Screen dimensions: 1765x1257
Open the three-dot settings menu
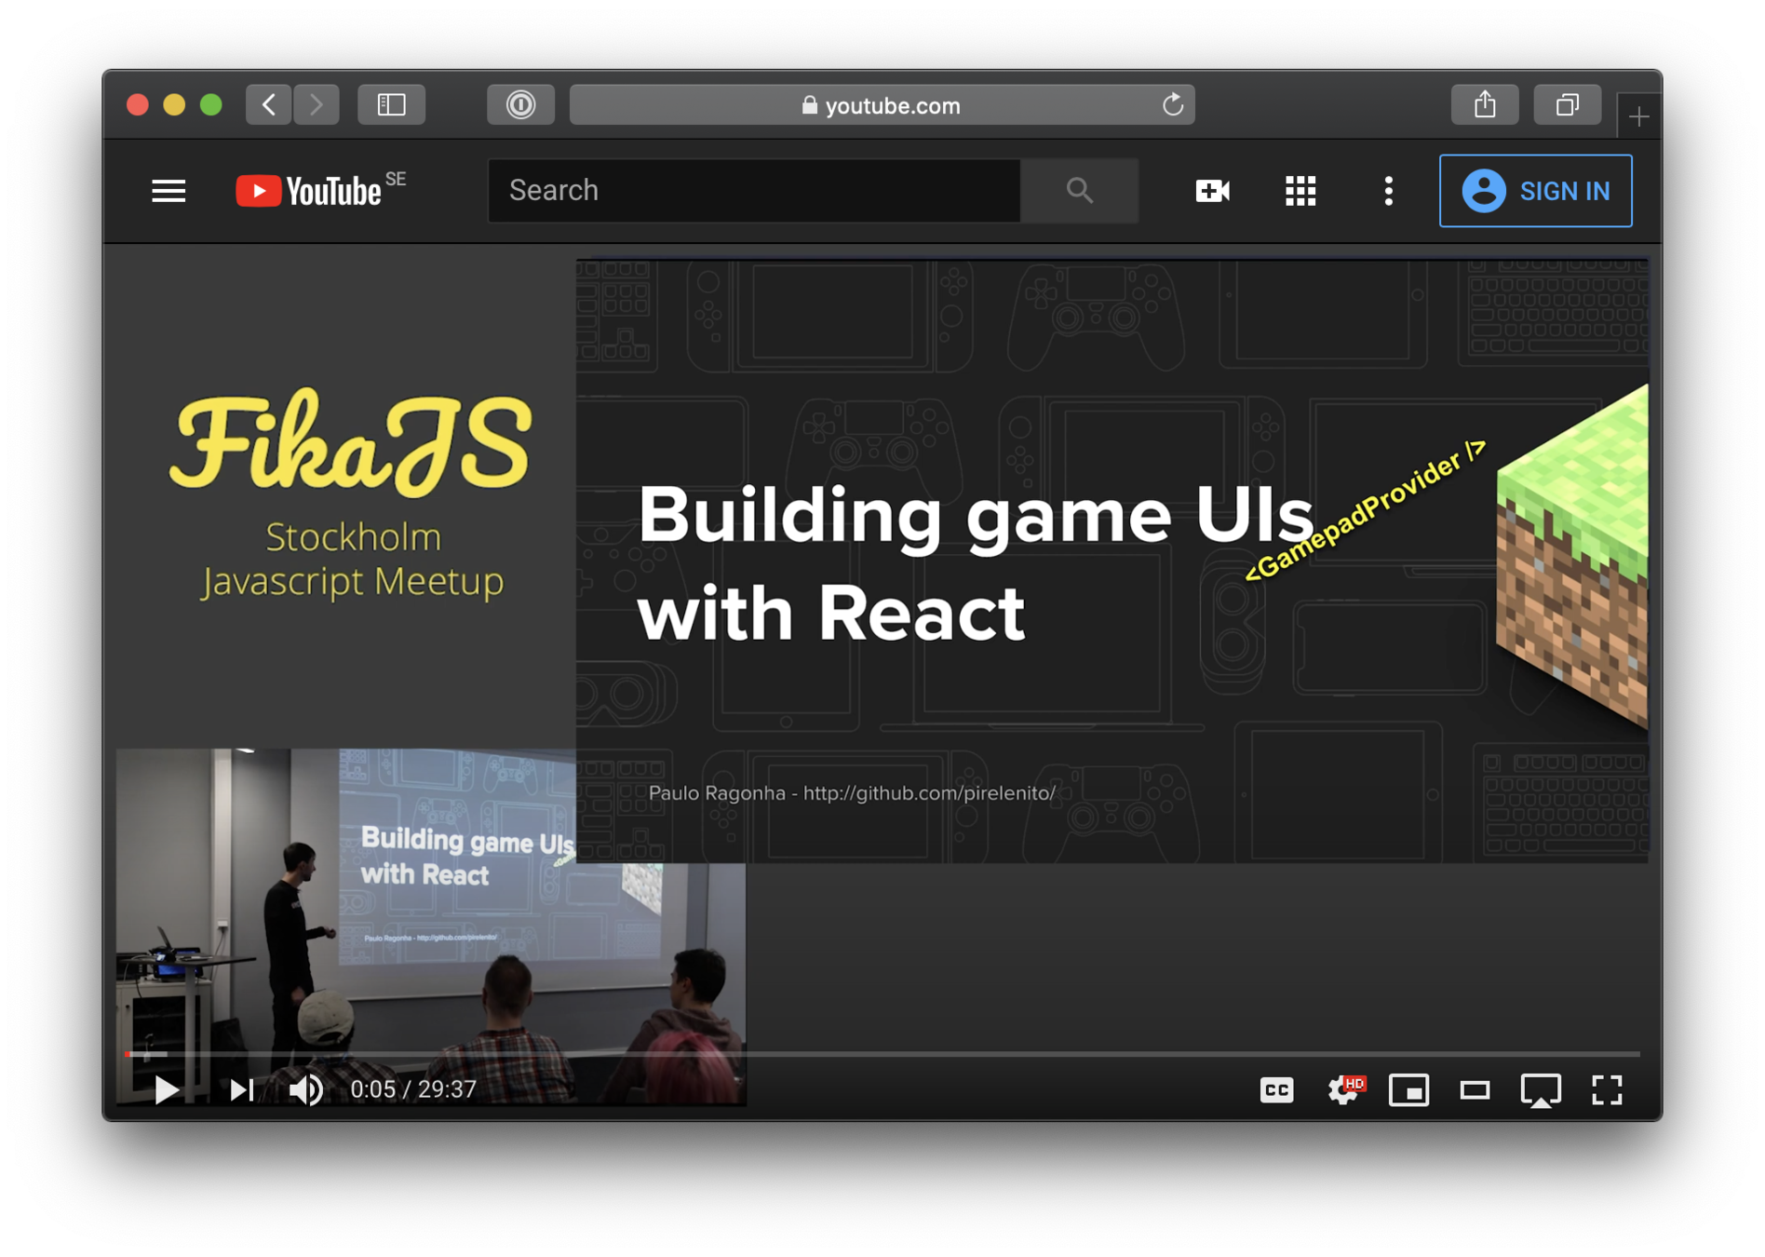click(1388, 191)
